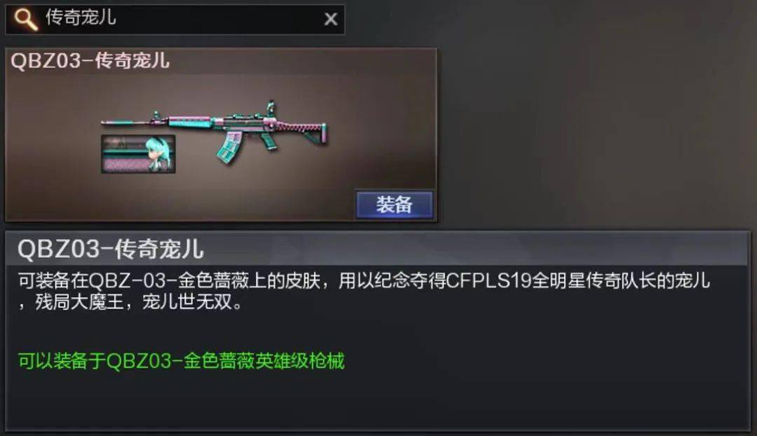The height and width of the screenshot is (436, 757).
Task: Click the magnifying glass search icon
Action: 25,20
